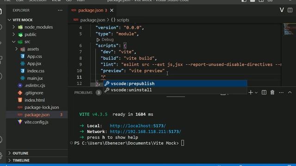This screenshot has width=296, height=166.
Task: Split the editor to the right
Action: click(x=290, y=10)
